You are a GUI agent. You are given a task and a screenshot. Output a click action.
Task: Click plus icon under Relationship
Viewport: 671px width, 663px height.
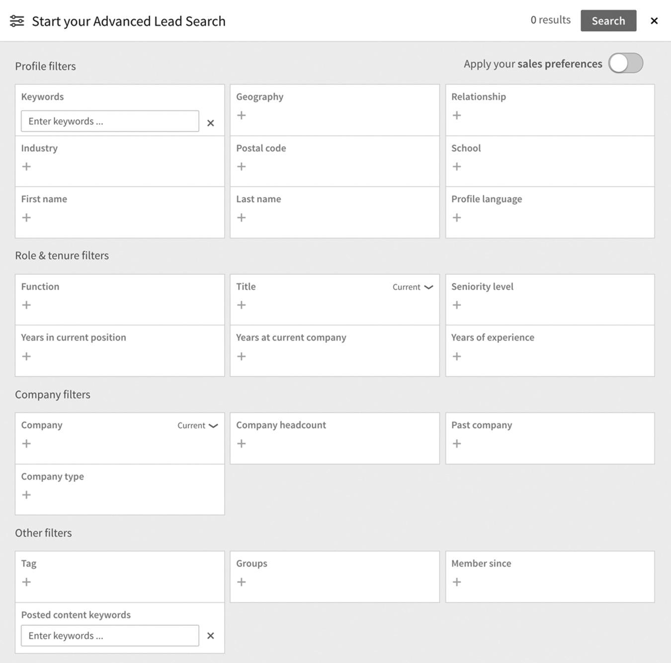click(x=457, y=115)
